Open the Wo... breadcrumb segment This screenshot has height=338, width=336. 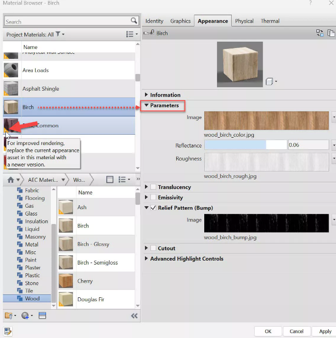coord(79,180)
